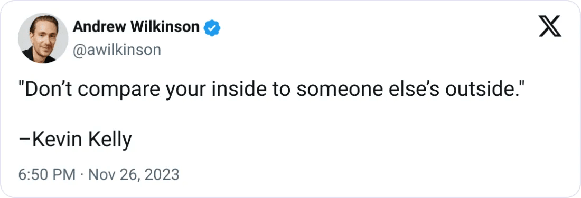Click the 6:50 PM timestamp
Viewport: 581px width, 198px height.
point(46,174)
